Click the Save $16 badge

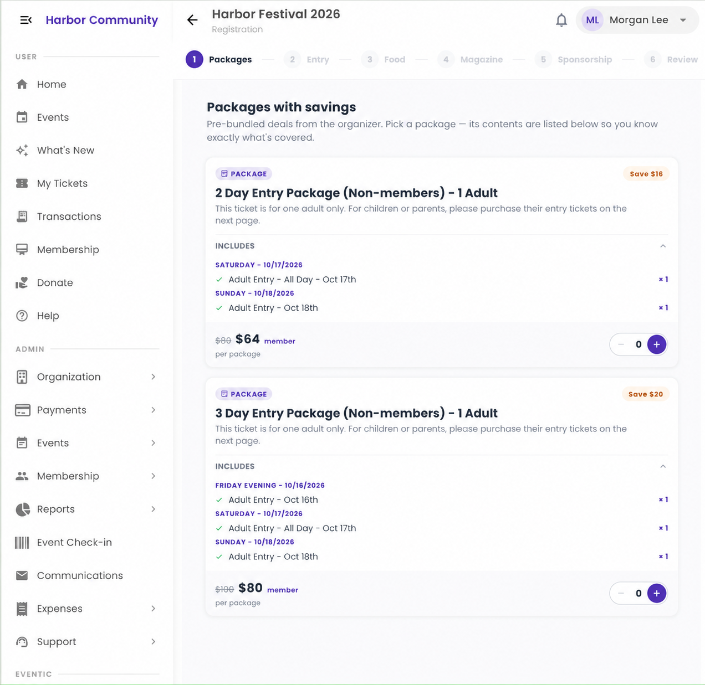646,174
